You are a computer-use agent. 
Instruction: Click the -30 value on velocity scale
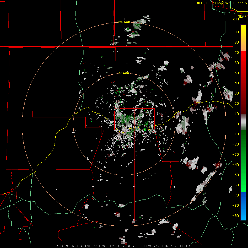(x=236, y=155)
